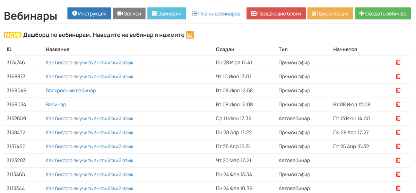416x193 pixels.
Task: Delete webinar 3113465 via trash icon
Action: click(x=398, y=174)
